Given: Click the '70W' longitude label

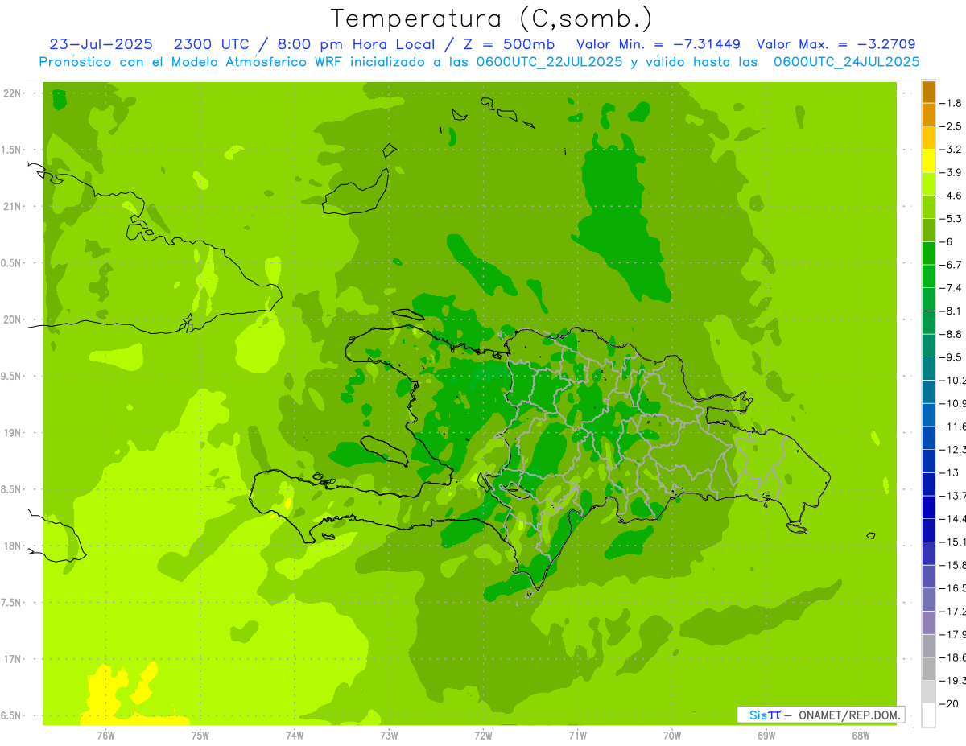Looking at the screenshot, I should [x=672, y=735].
